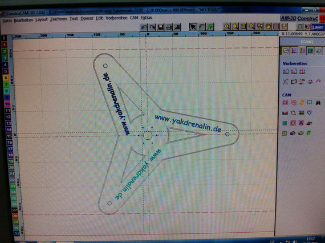Choose the red-green polyline tool in toolbar
The height and width of the screenshot is (243, 325).
(x=201, y=27)
